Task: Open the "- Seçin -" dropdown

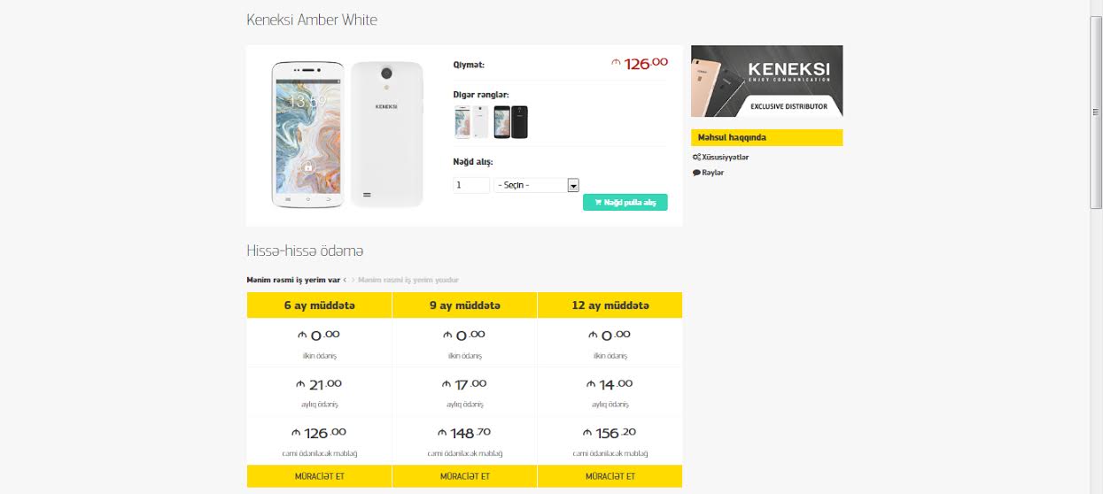Action: (530, 185)
